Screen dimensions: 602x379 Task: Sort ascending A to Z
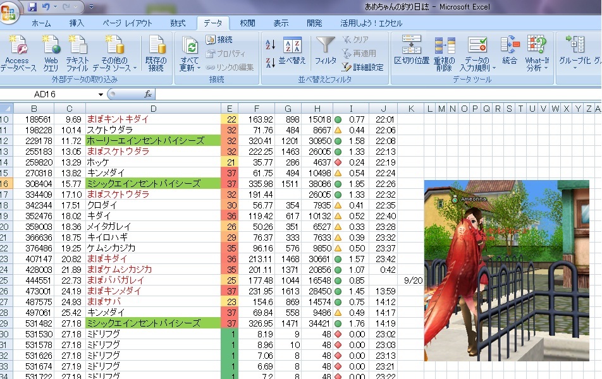[x=270, y=44]
